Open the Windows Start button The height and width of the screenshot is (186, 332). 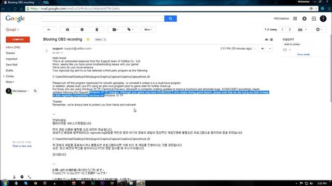[5, 183]
